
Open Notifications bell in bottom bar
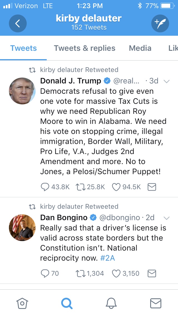[x=111, y=303]
